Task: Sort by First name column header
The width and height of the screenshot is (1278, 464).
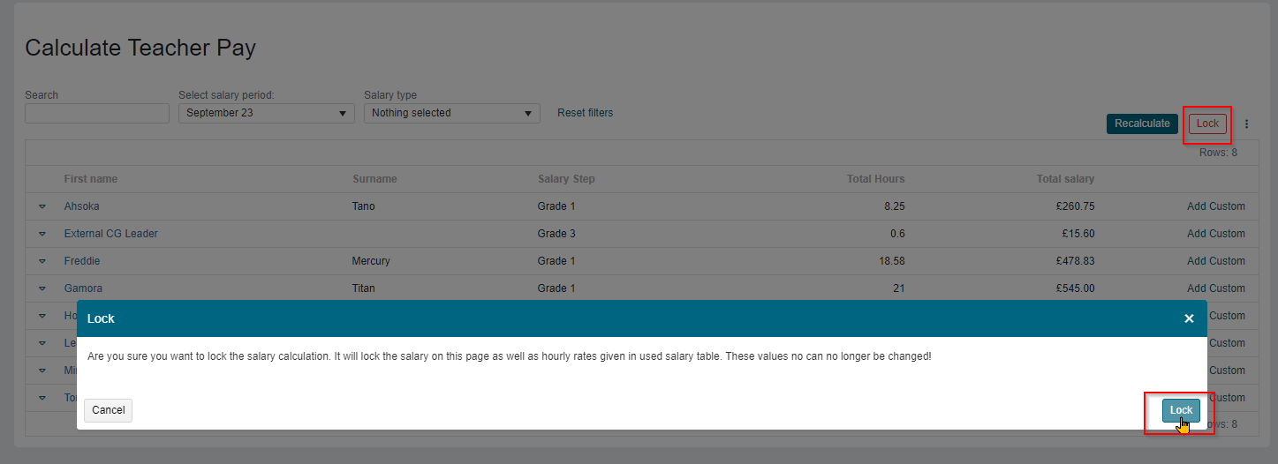Action: click(x=91, y=179)
